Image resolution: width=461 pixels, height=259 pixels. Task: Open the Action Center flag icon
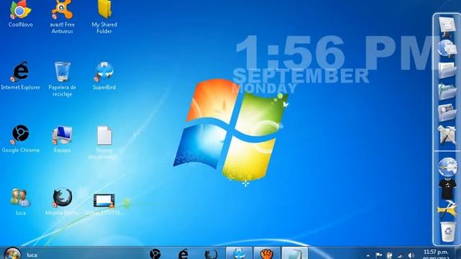(x=379, y=255)
